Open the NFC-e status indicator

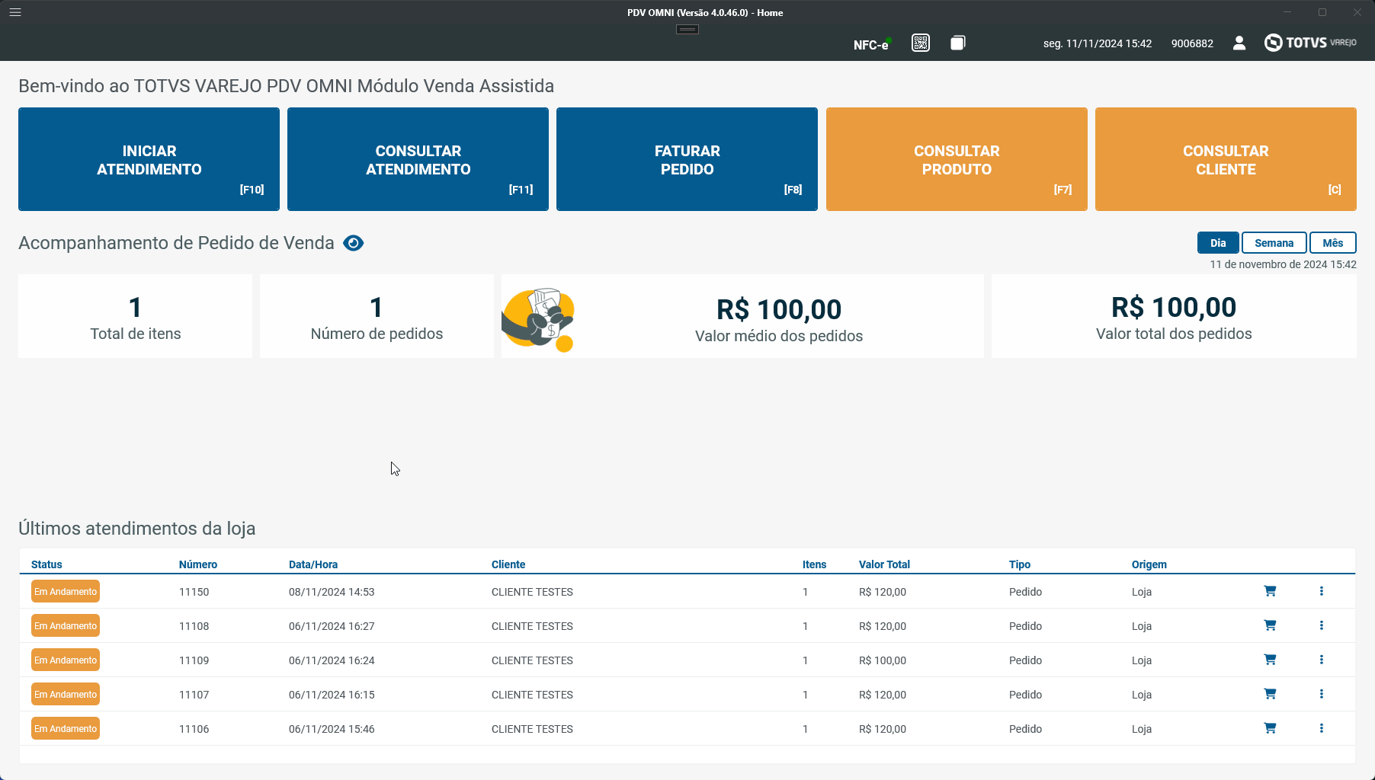870,44
